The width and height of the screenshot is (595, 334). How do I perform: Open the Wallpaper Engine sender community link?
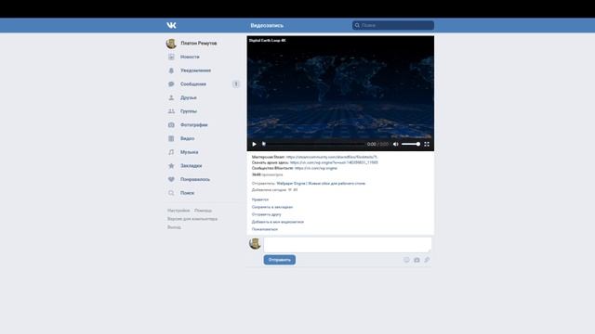point(321,184)
